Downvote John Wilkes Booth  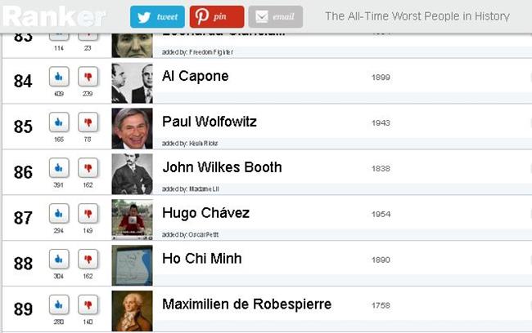(x=88, y=168)
